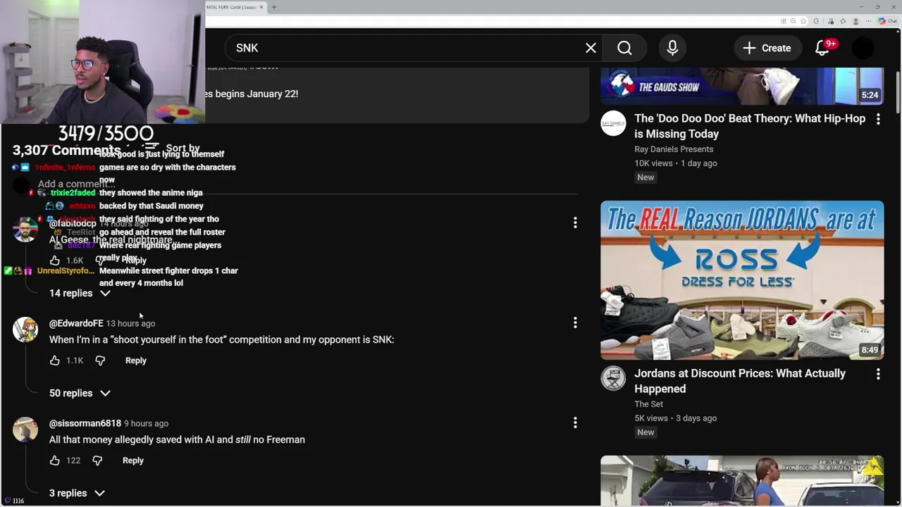
Task: Like the @EdwardoFE comment
Action: point(55,361)
